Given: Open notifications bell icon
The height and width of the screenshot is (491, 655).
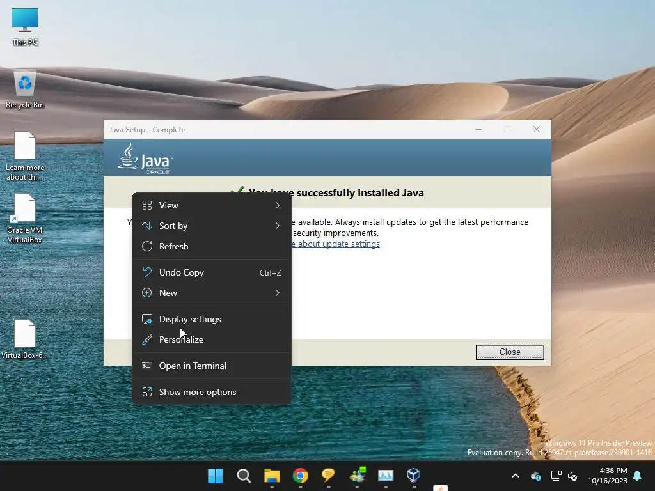Looking at the screenshot, I should point(638,476).
